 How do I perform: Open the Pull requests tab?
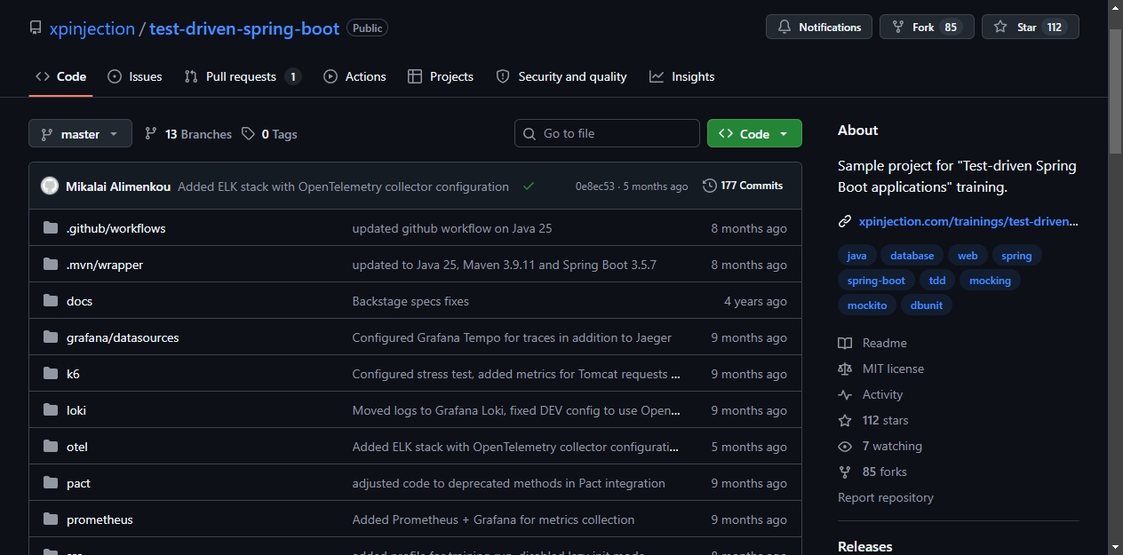243,77
